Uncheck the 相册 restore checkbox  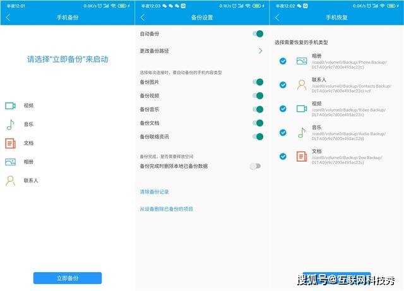283,61
